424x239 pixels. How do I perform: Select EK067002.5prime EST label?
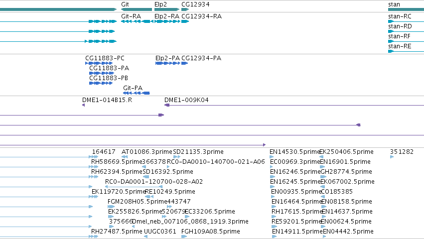click(x=347, y=182)
